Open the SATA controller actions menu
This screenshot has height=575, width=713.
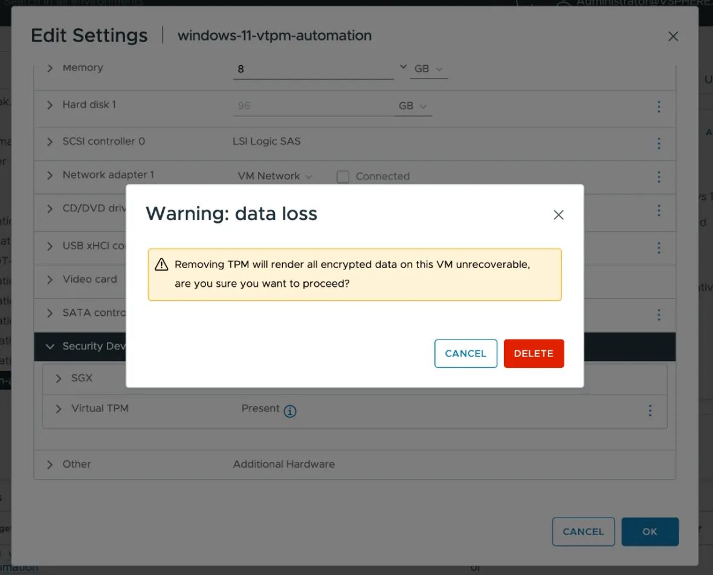[659, 315]
